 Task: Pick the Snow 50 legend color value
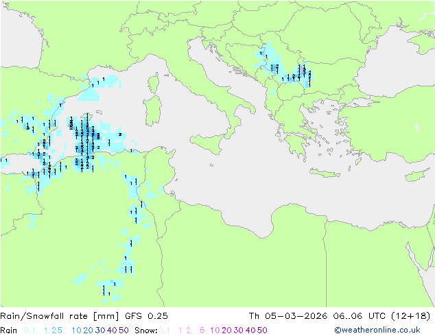[263, 331]
